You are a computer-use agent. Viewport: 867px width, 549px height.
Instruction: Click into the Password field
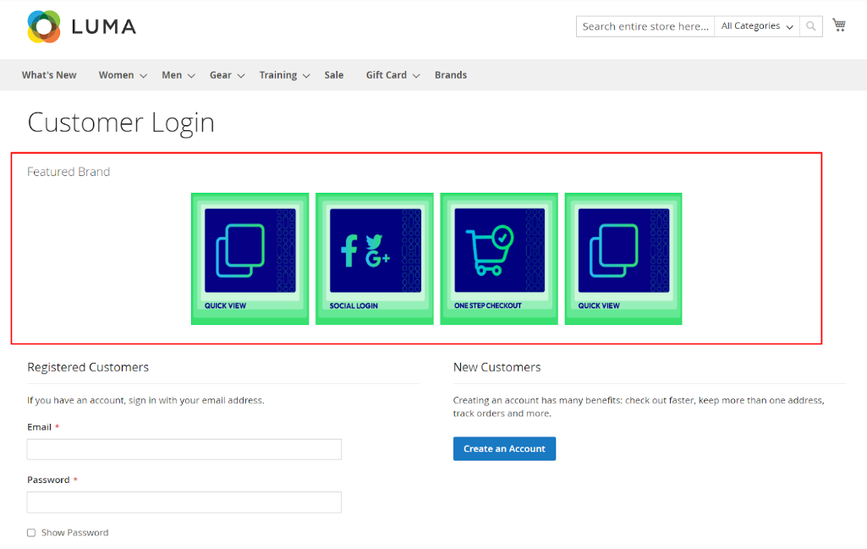184,502
